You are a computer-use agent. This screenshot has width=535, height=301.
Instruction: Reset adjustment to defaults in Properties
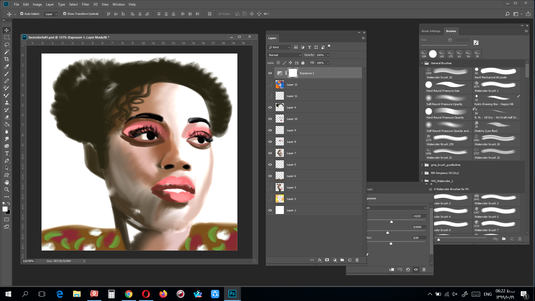click(x=408, y=270)
